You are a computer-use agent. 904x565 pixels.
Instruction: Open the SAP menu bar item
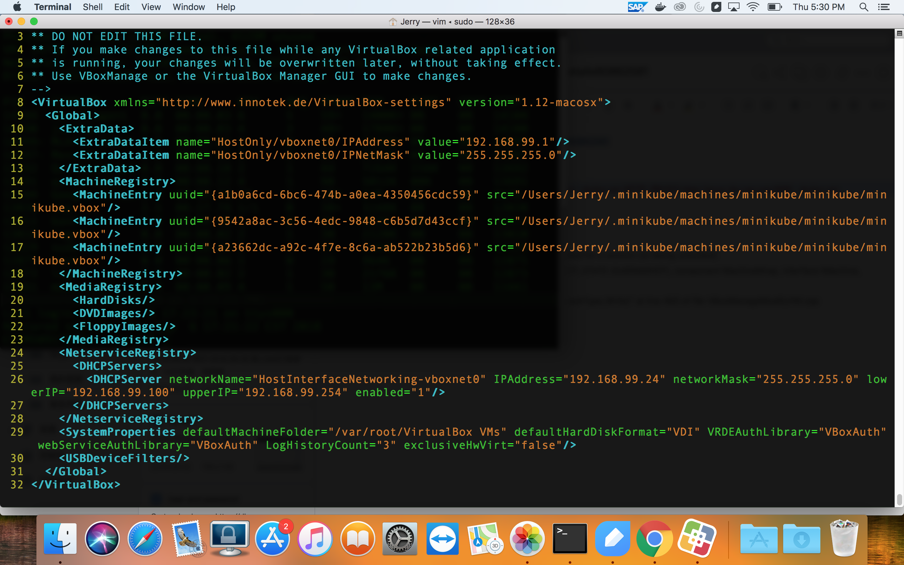point(637,7)
